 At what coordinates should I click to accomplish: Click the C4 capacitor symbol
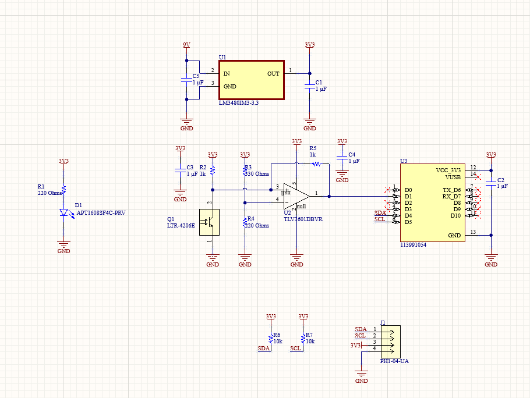[x=342, y=158]
